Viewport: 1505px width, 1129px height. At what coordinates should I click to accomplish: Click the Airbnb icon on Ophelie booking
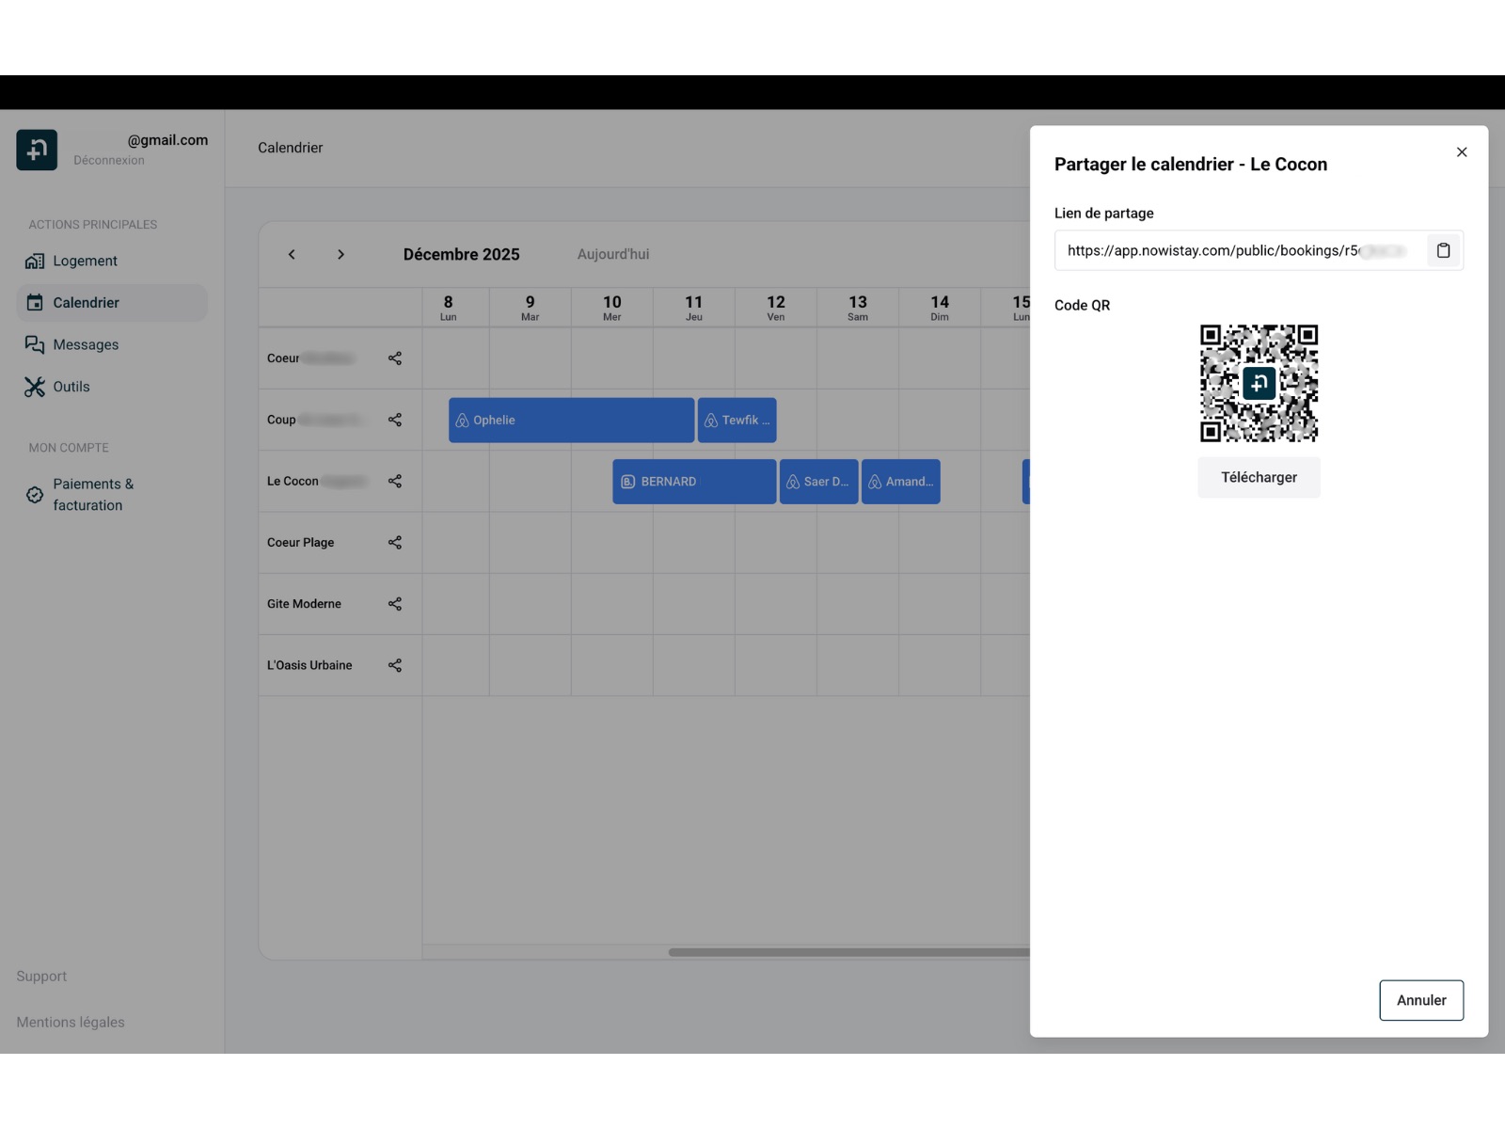(x=462, y=421)
